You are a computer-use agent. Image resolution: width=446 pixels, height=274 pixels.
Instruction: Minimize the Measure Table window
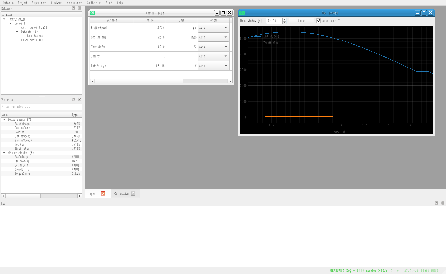[217, 13]
